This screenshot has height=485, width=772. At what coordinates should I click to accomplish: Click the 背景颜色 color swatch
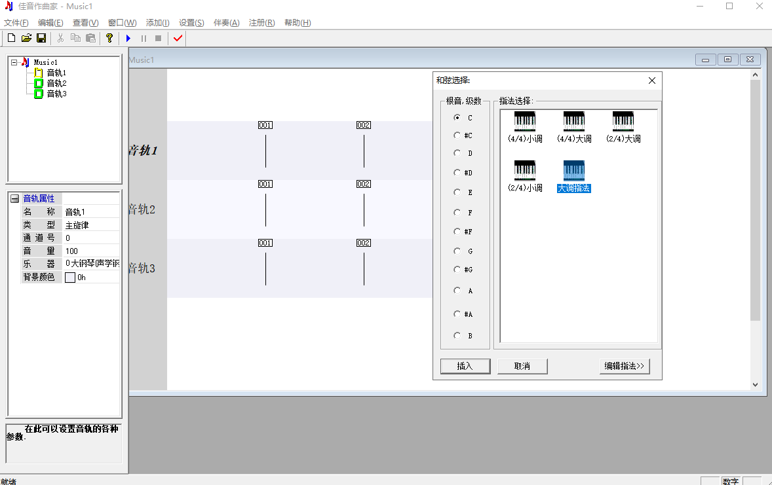[x=70, y=278]
